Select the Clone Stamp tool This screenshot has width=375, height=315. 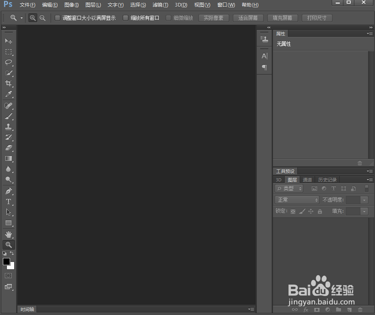pyautogui.click(x=9, y=127)
